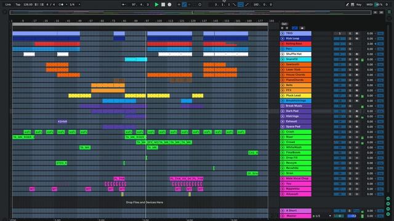Image resolution: width=394 pixels, height=221 pixels.
Task: Click TRIO track volume value 0.00
Action: (x=370, y=33)
